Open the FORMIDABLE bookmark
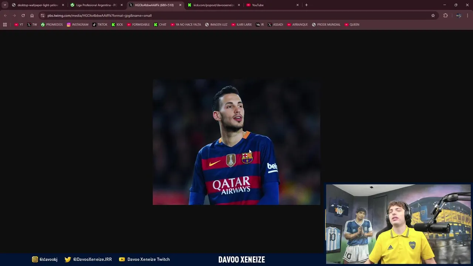Screen dimensions: 473x266 [138, 24]
